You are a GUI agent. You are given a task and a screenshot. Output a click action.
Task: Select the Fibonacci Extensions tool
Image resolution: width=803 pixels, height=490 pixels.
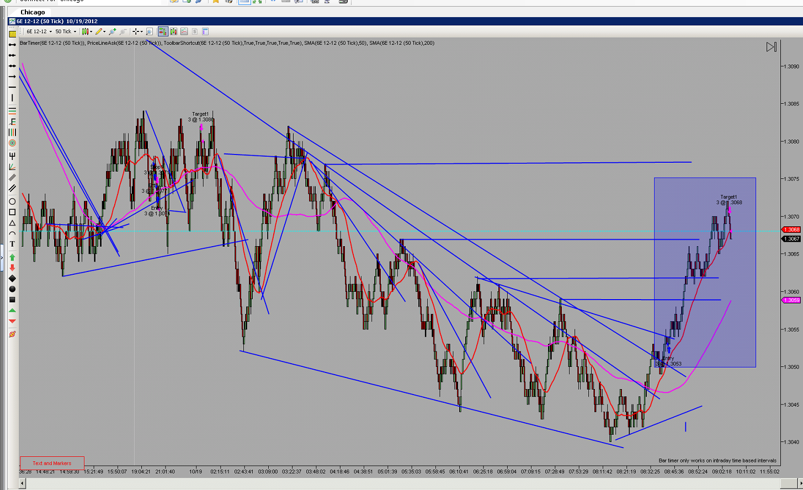point(12,121)
